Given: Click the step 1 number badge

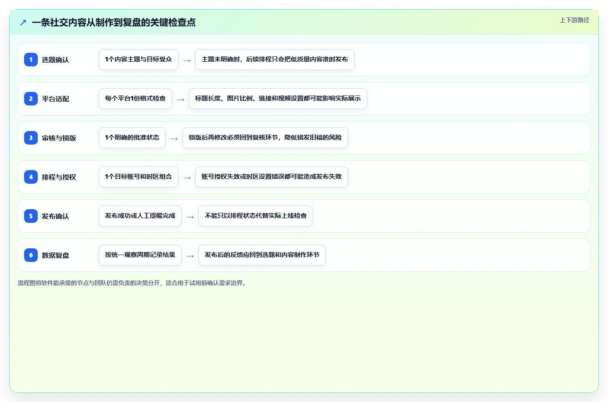Looking at the screenshot, I should click(31, 60).
